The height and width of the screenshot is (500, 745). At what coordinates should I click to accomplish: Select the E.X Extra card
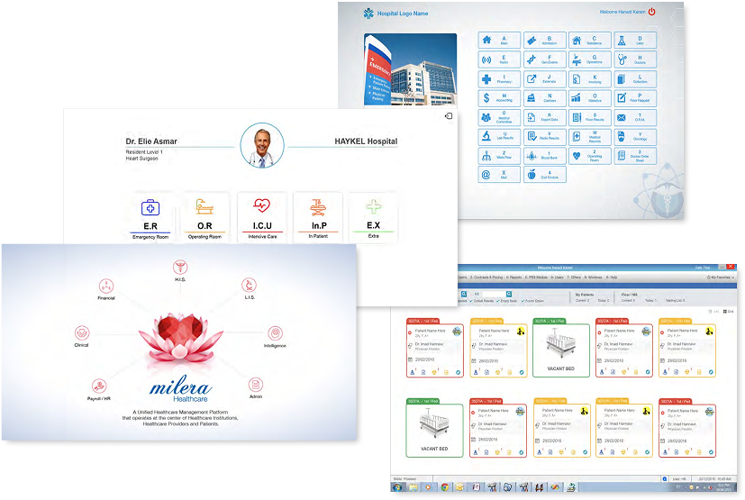(374, 218)
